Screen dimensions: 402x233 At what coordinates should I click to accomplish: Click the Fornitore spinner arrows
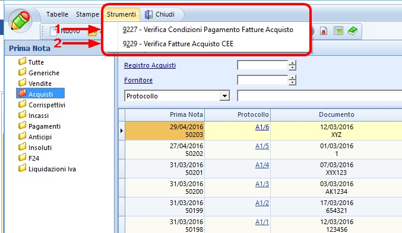[x=292, y=80]
